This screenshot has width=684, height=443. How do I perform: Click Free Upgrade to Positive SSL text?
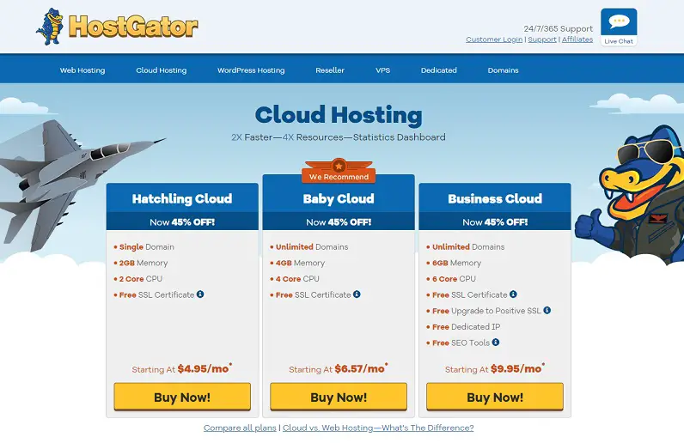coord(486,311)
